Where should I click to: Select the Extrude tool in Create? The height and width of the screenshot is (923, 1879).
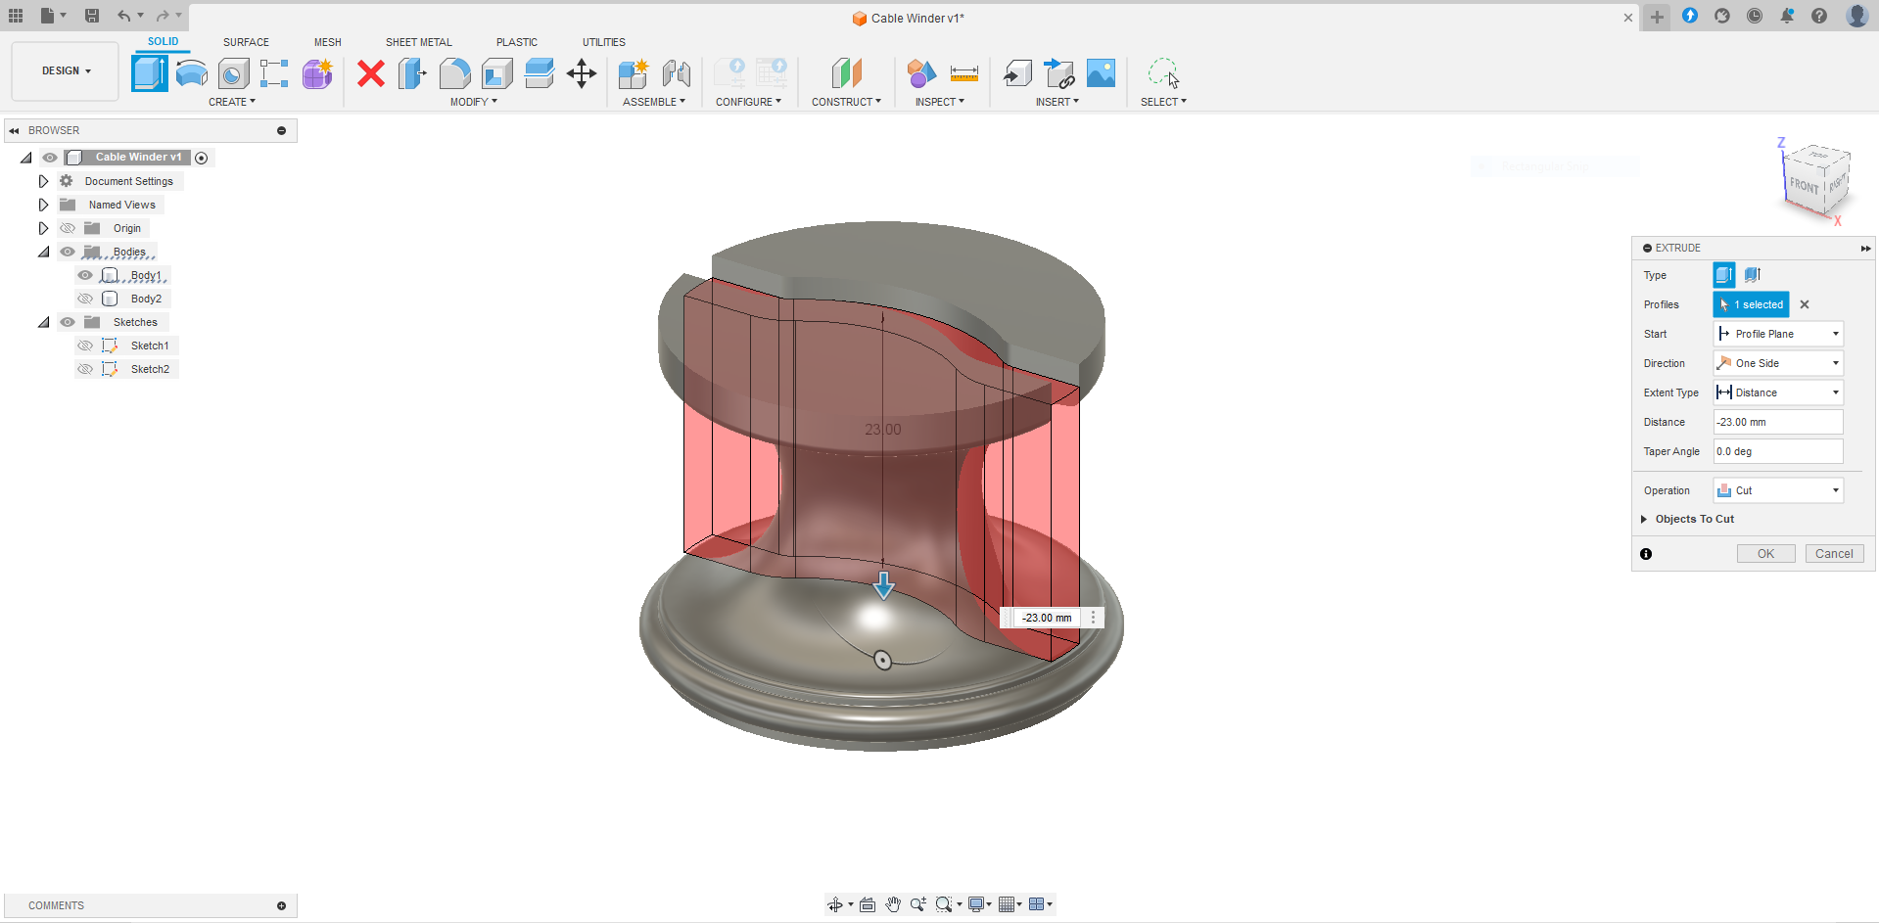[150, 73]
